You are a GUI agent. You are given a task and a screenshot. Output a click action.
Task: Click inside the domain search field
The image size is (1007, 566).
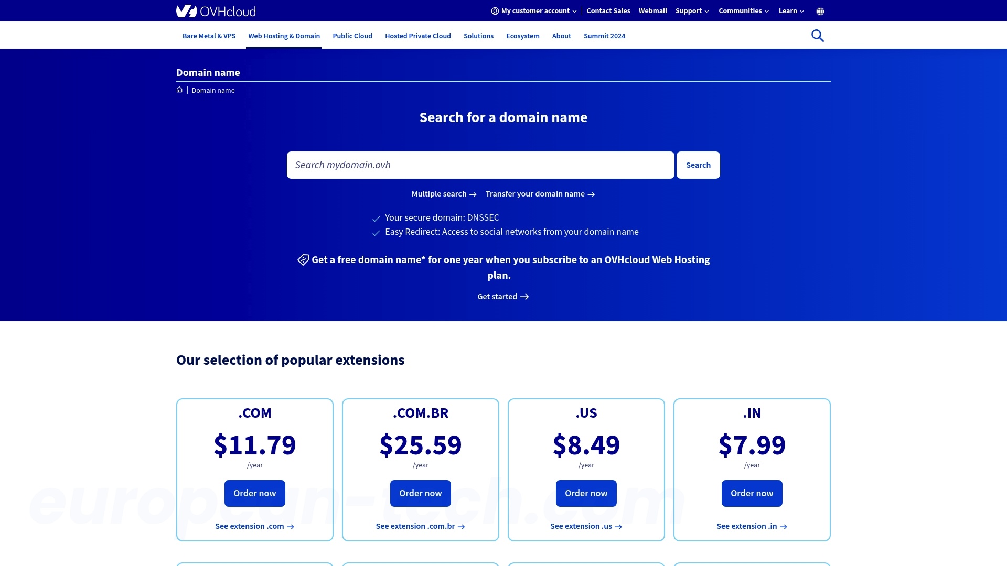pos(480,165)
